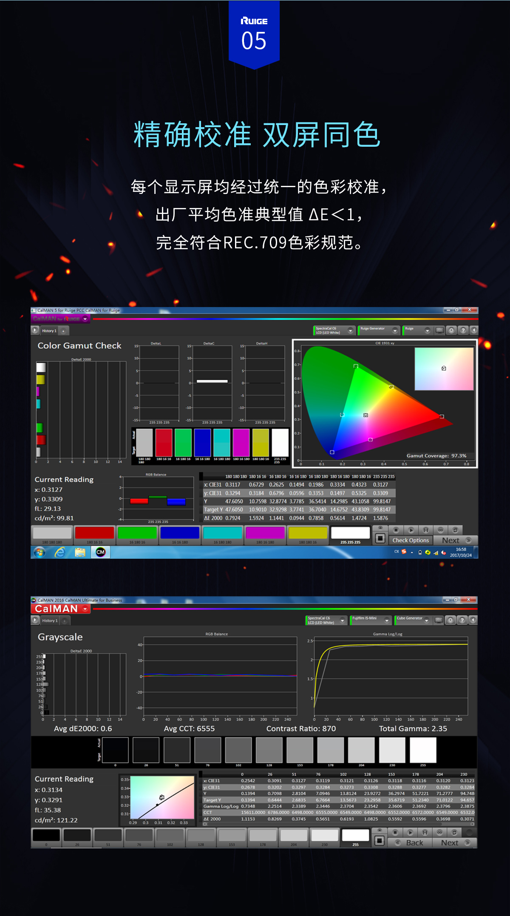This screenshot has height=916, width=510.
Task: Expand the Ruige Generator dropdown
Action: click(x=395, y=330)
